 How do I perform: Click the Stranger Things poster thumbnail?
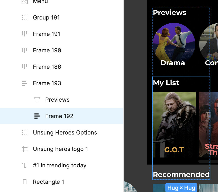click(x=208, y=125)
